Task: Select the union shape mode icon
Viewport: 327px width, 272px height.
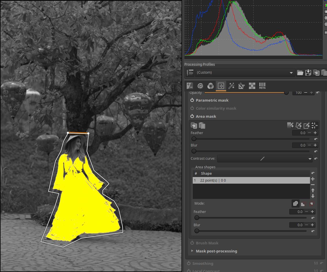Action: coord(295,204)
